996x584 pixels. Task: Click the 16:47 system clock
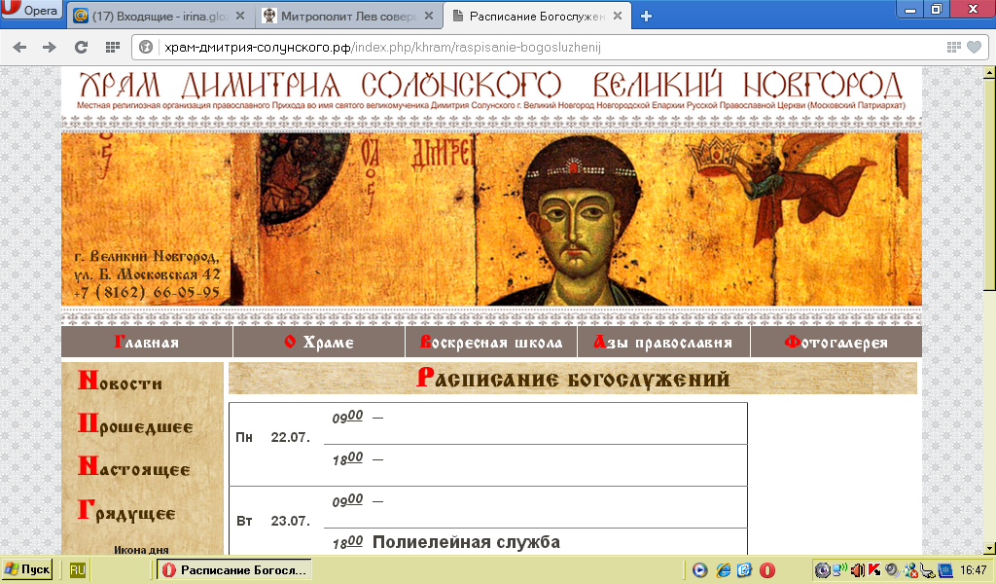click(x=973, y=570)
